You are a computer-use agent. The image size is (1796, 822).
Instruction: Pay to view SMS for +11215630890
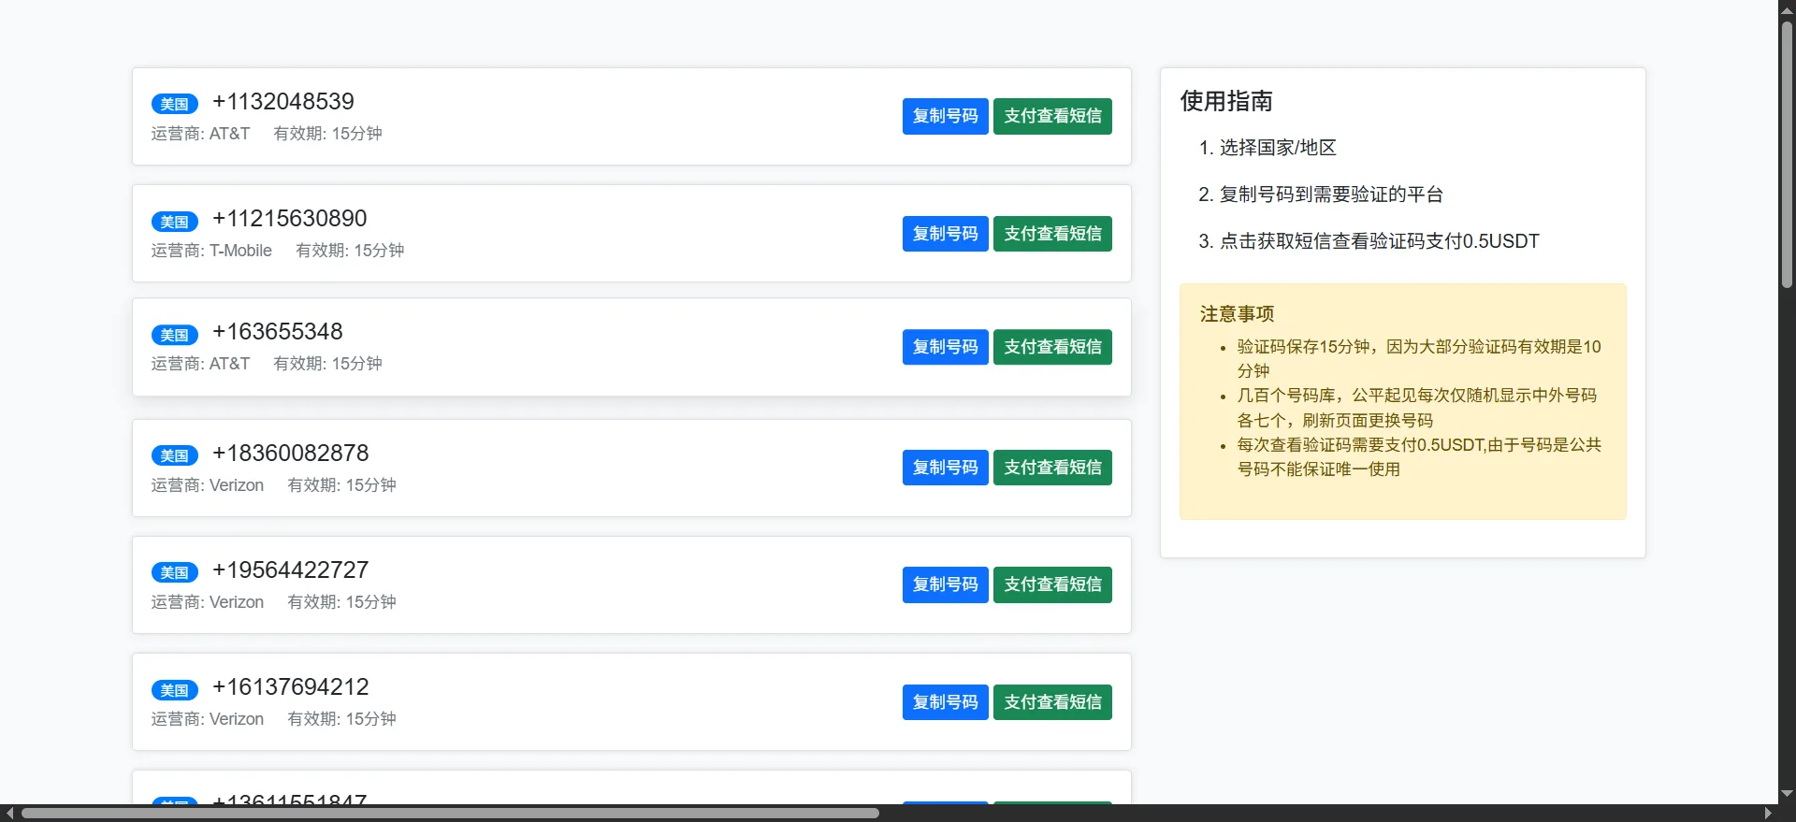1052,234
